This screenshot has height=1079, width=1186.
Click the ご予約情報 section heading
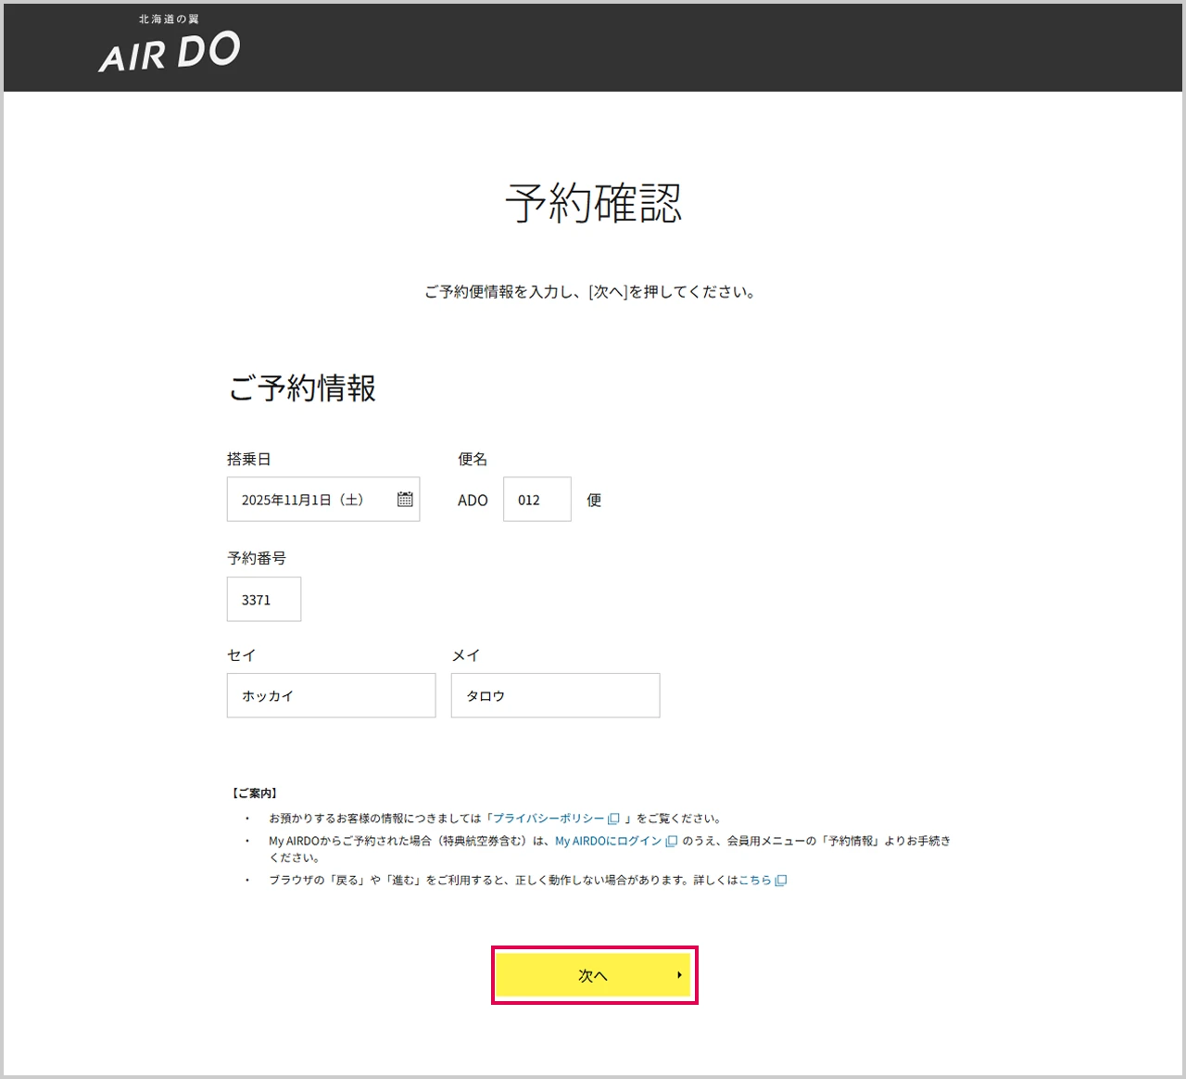[x=302, y=388]
